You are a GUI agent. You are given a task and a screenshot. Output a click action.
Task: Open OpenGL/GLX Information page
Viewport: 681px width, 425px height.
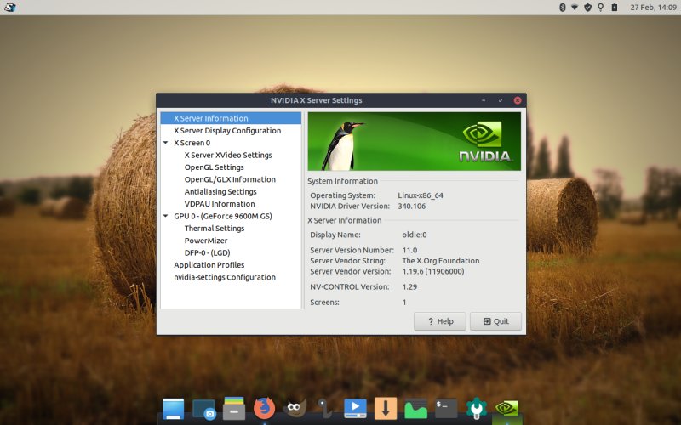(x=231, y=179)
